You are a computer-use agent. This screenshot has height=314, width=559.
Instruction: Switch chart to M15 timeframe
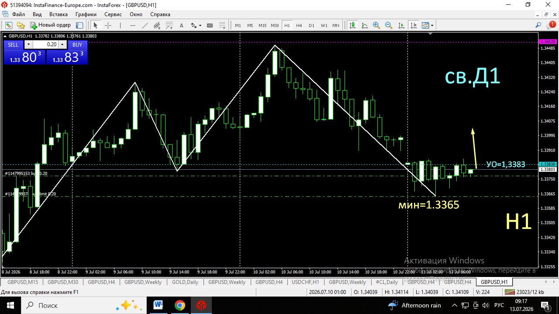pyautogui.click(x=262, y=25)
